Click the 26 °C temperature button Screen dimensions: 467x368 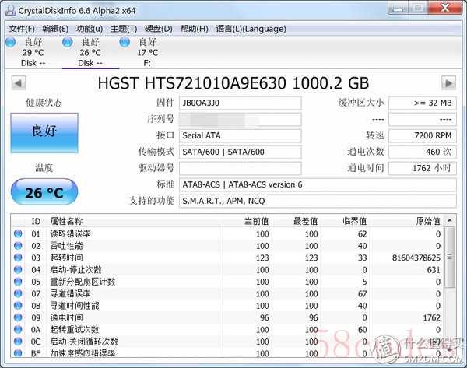(44, 192)
